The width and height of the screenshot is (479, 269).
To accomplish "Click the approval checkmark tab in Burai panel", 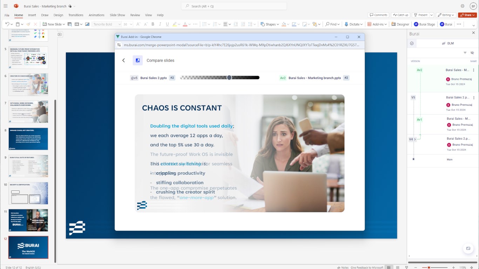I will 412,43.
